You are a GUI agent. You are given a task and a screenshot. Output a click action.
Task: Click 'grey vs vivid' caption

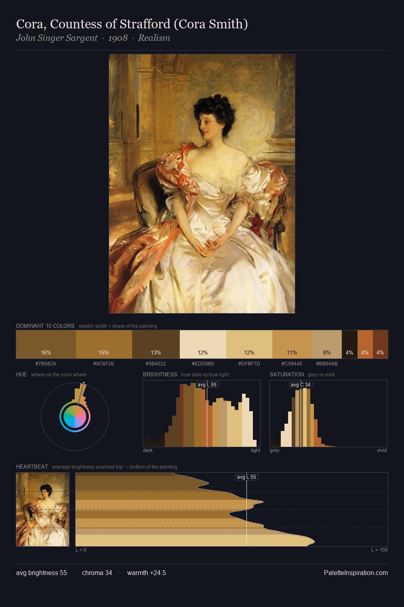[x=321, y=375]
